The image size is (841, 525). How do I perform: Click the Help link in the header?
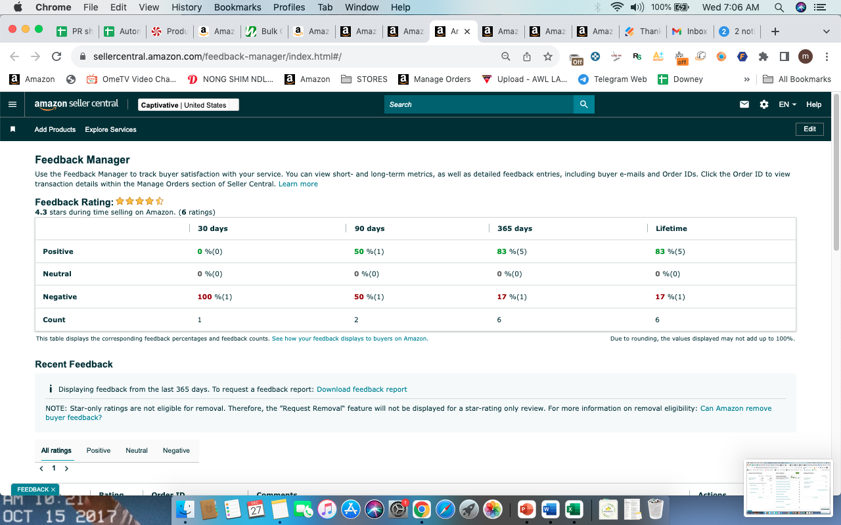(x=813, y=104)
